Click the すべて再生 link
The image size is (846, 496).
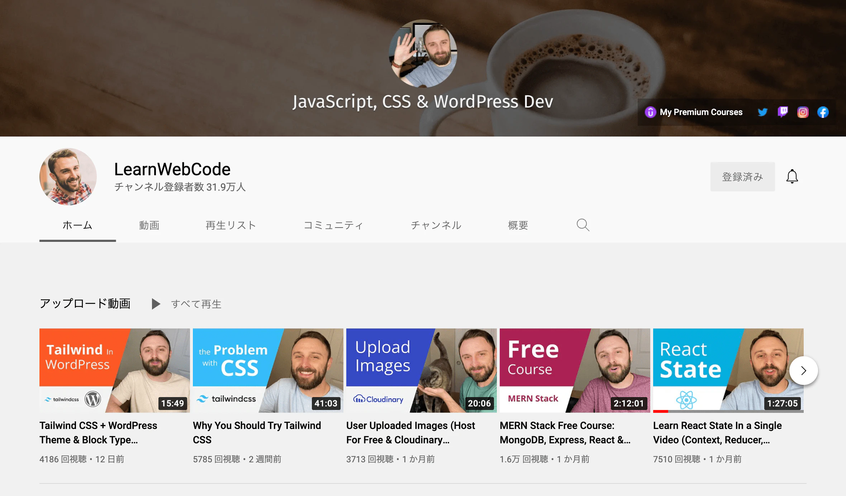pos(196,304)
